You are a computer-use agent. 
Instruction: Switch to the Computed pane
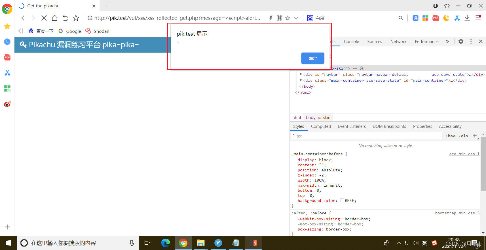point(321,126)
